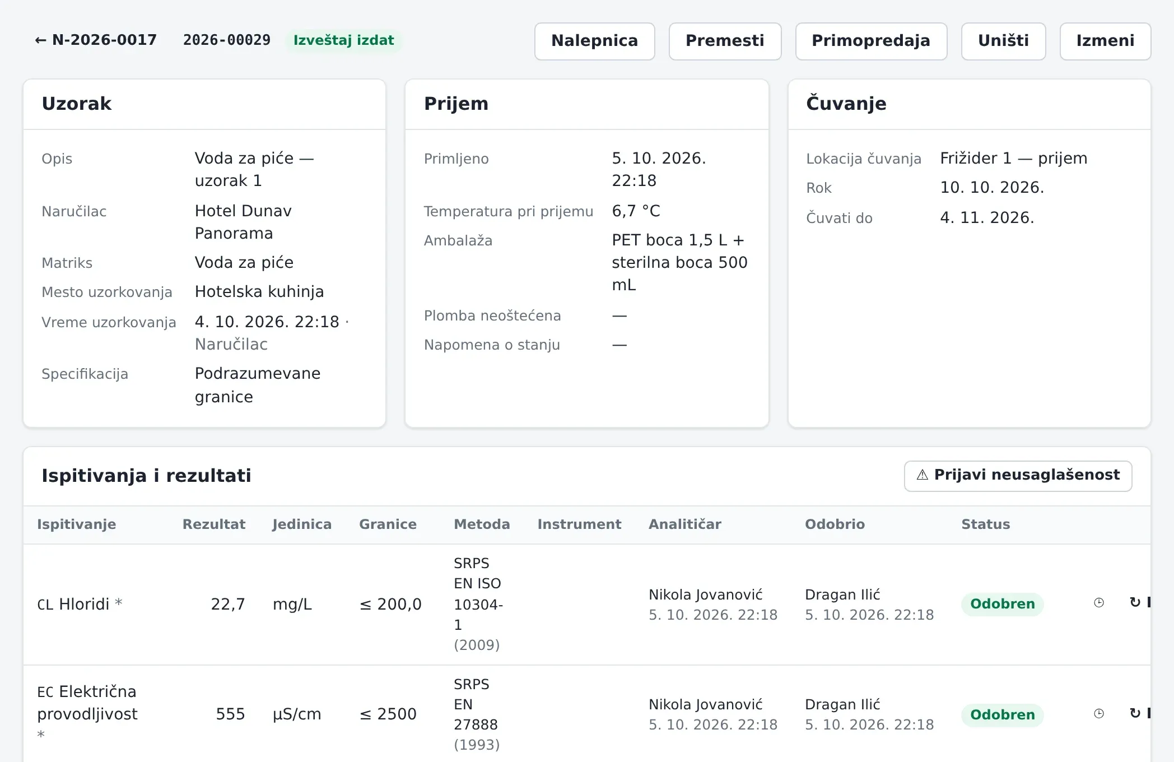The height and width of the screenshot is (762, 1174).
Task: Go back via N-2026-0017 arrow link
Action: coord(96,40)
